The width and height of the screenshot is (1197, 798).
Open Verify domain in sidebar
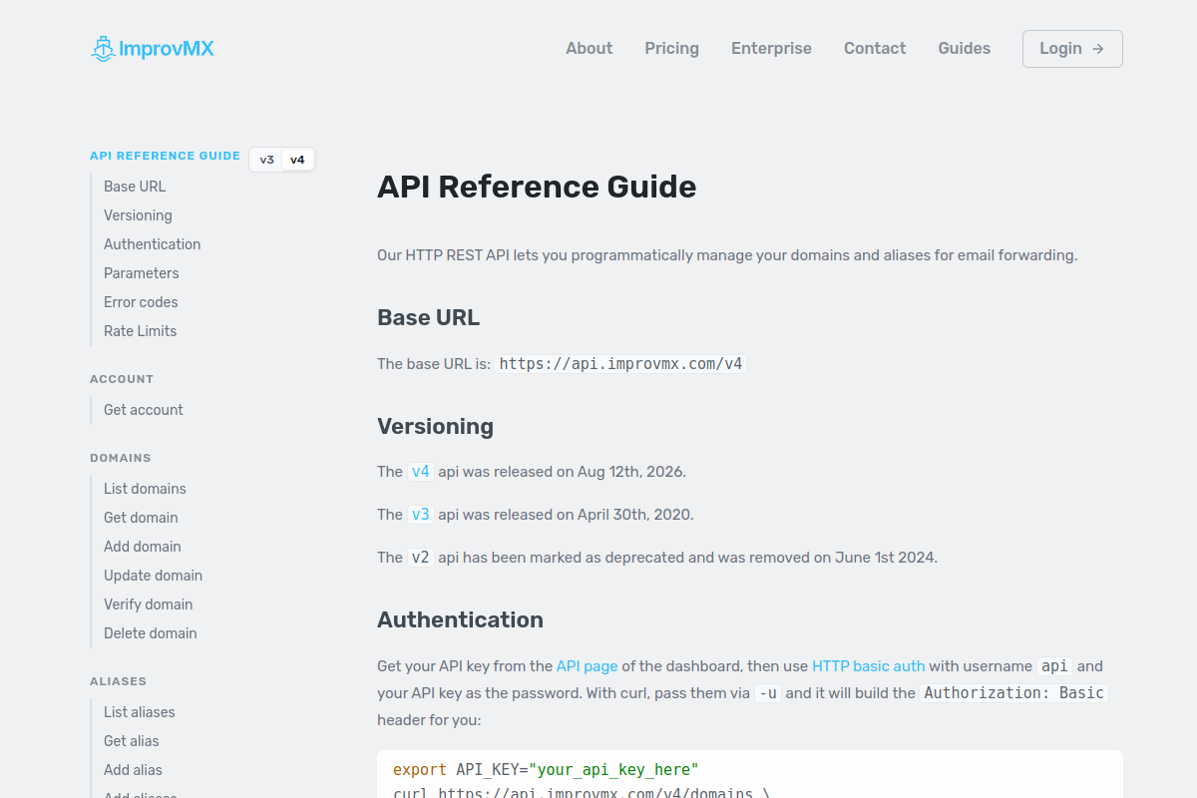click(x=149, y=604)
